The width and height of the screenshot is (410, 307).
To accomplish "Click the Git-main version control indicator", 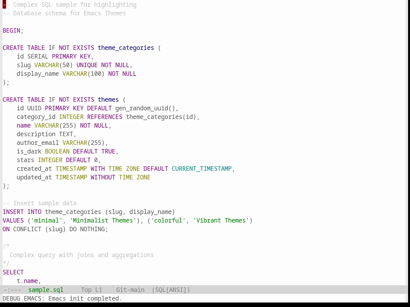I will coord(130,290).
